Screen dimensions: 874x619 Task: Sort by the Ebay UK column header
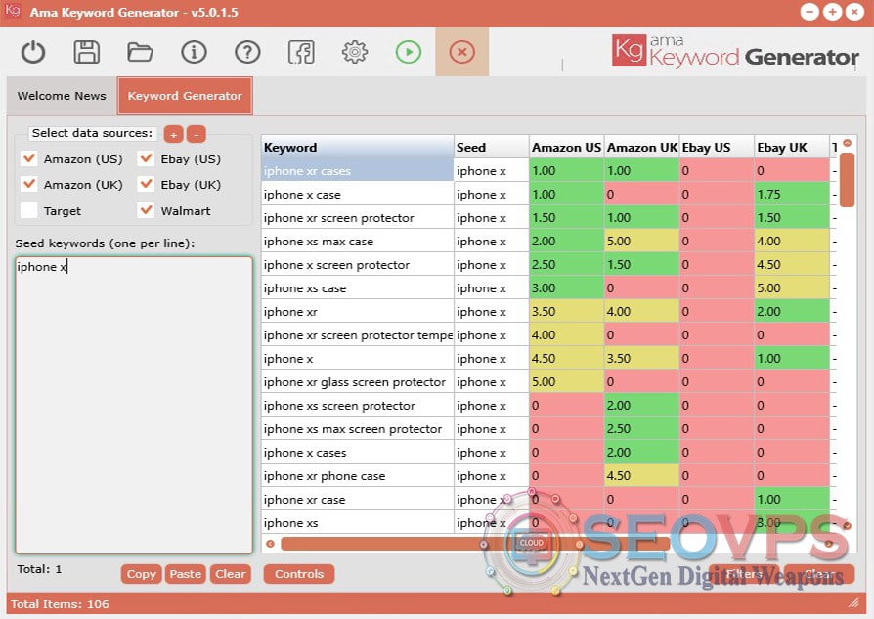coord(792,148)
